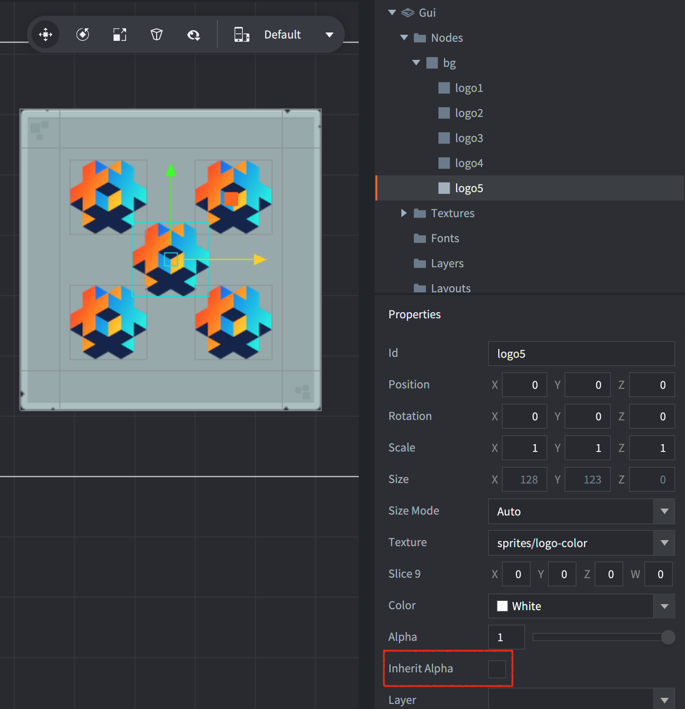Screen dimensions: 685x709
Task: Select the Rotate tool in the toolbar
Action: pos(82,35)
